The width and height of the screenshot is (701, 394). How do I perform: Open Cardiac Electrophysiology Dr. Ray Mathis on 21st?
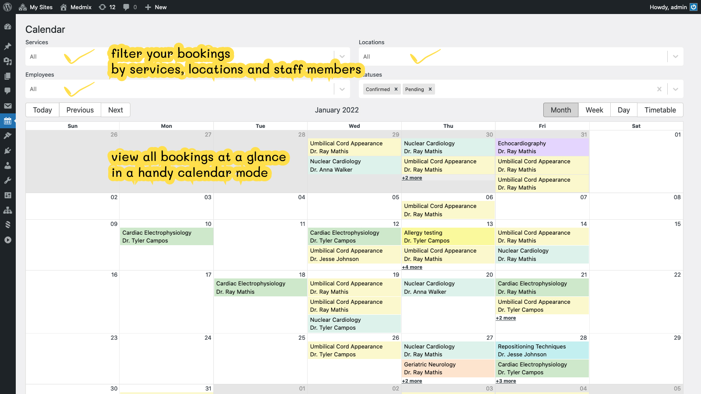tap(542, 287)
